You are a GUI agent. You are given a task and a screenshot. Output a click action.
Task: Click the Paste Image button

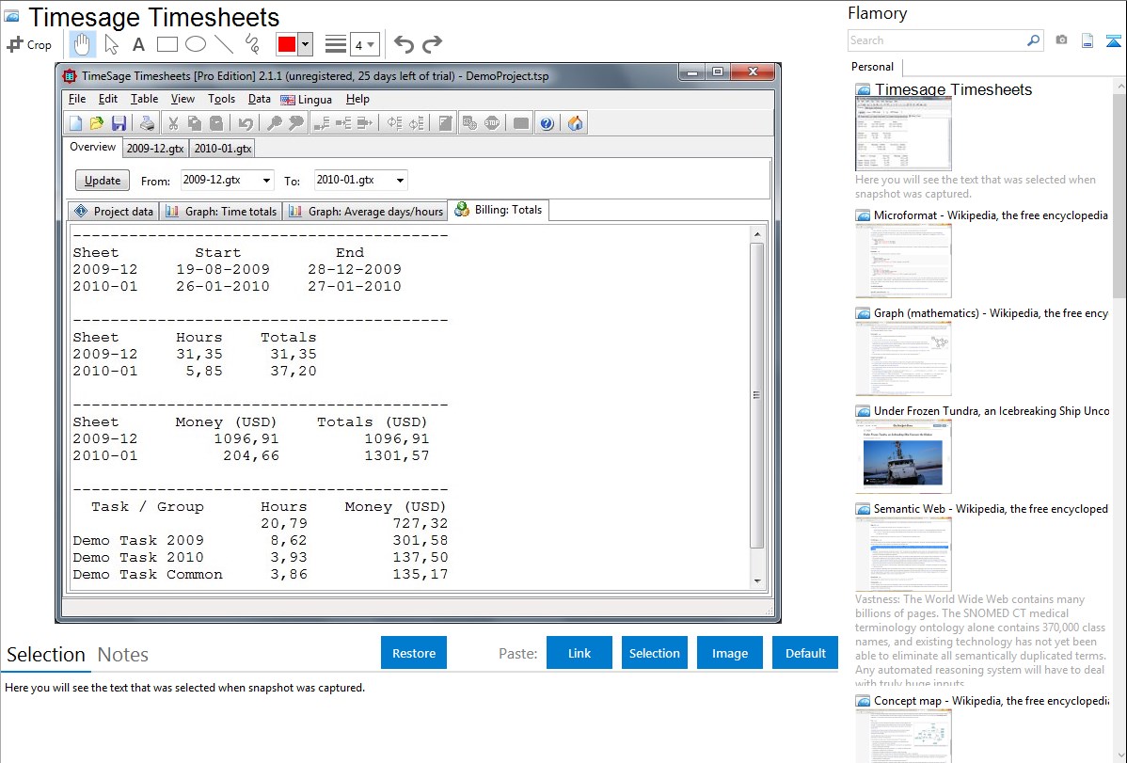tap(729, 653)
